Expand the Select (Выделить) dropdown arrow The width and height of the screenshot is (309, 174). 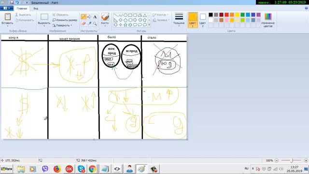[44, 26]
